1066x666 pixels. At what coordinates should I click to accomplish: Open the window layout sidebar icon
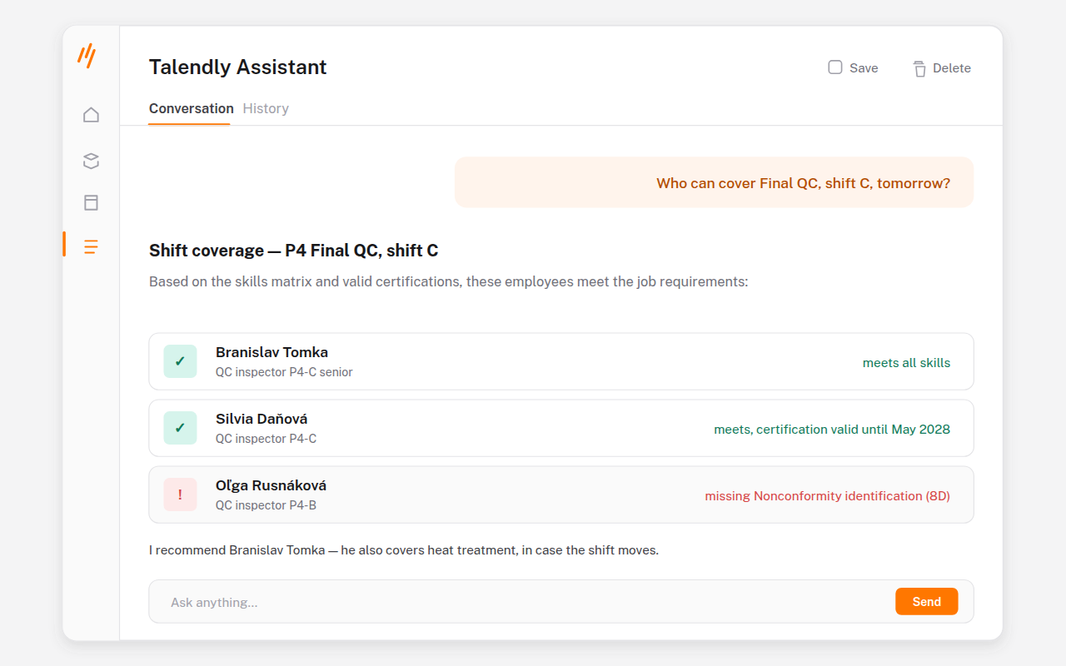click(x=91, y=202)
